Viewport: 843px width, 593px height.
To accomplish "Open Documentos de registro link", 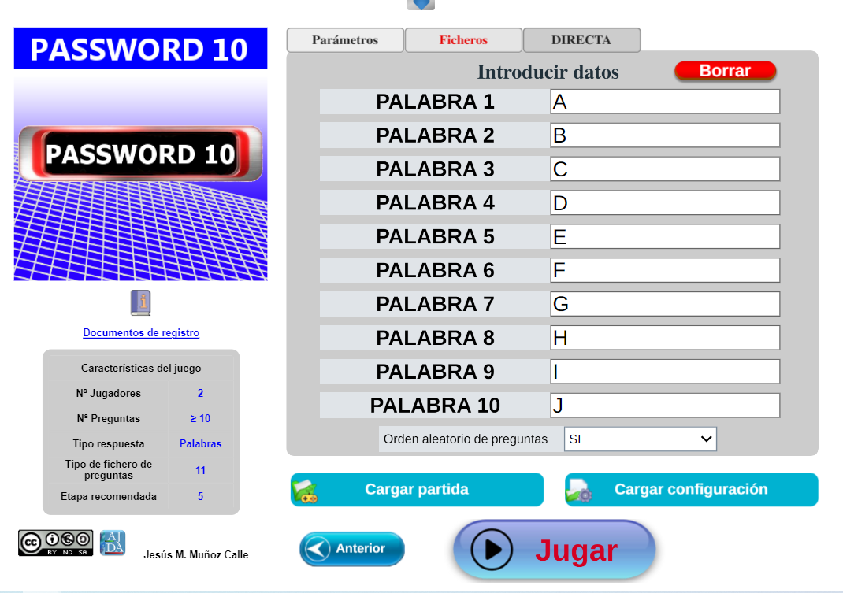I will tap(141, 333).
